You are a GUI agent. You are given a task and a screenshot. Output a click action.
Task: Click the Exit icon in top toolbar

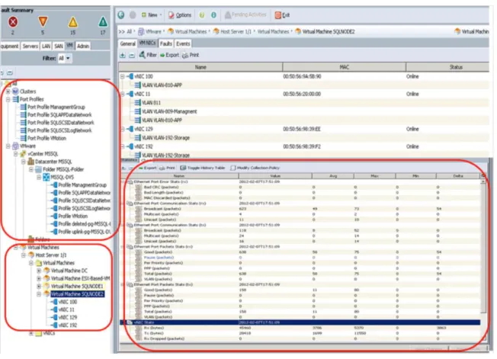(278, 15)
